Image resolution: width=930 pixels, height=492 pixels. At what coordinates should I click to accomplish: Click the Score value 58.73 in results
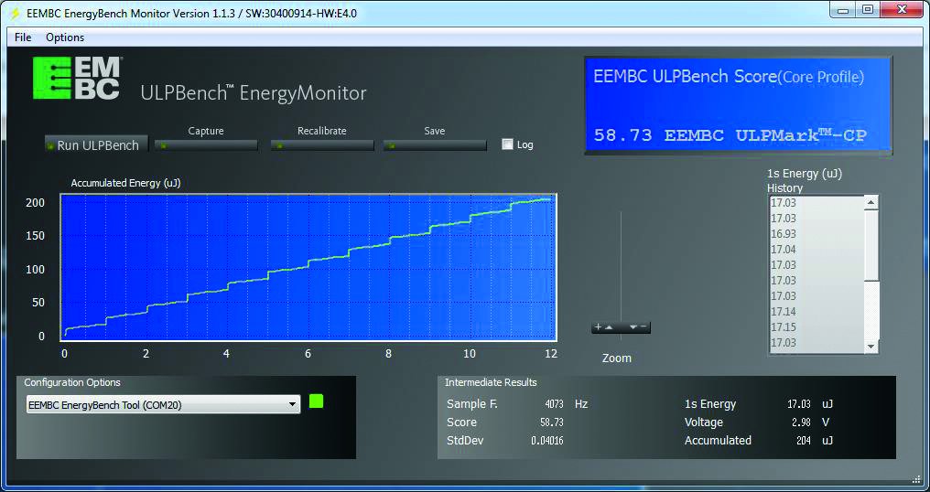coord(551,422)
